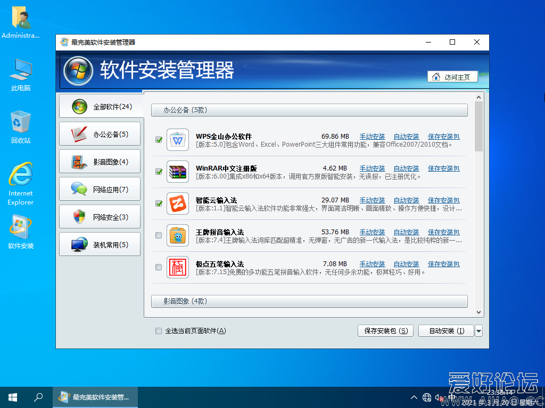Click the speaker volume tray icon
The image size is (545, 408).
[x=439, y=397]
